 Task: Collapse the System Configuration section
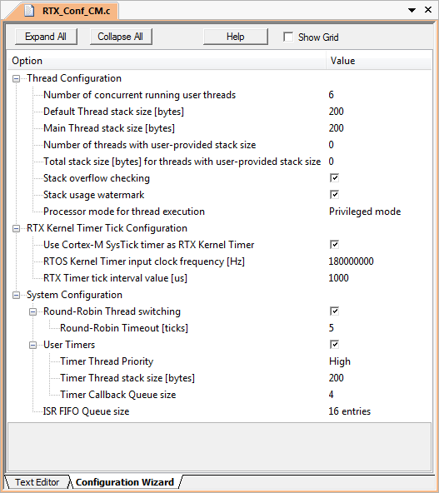click(x=16, y=295)
